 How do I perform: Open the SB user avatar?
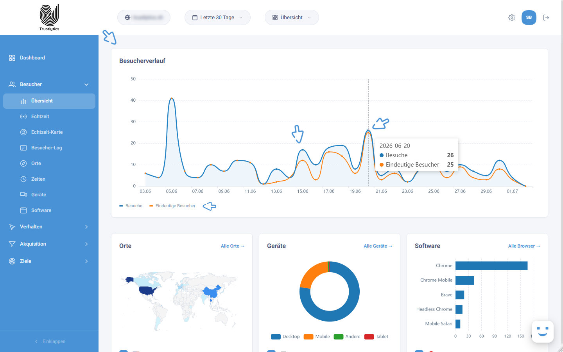pos(529,18)
